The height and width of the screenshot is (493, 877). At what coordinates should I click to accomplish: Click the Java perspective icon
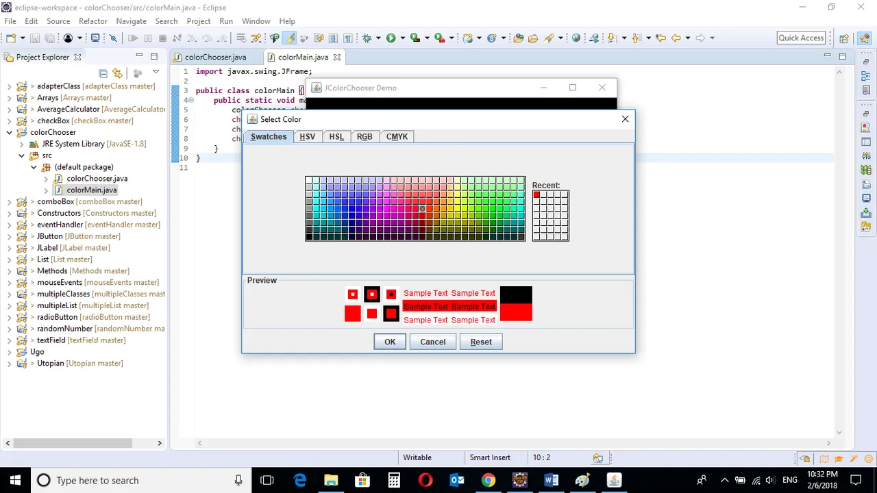pyautogui.click(x=863, y=38)
